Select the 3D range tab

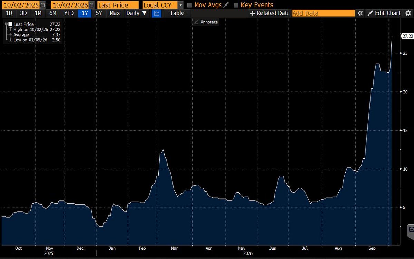23,13
